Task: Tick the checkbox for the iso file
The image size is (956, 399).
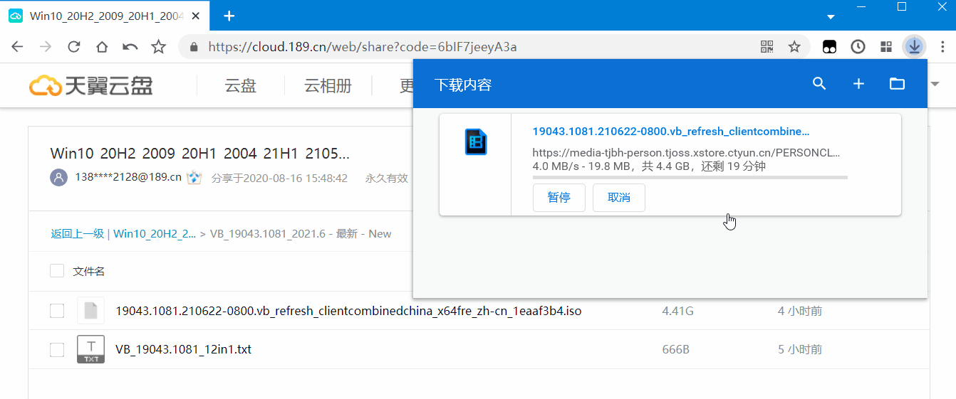Action: coord(57,311)
